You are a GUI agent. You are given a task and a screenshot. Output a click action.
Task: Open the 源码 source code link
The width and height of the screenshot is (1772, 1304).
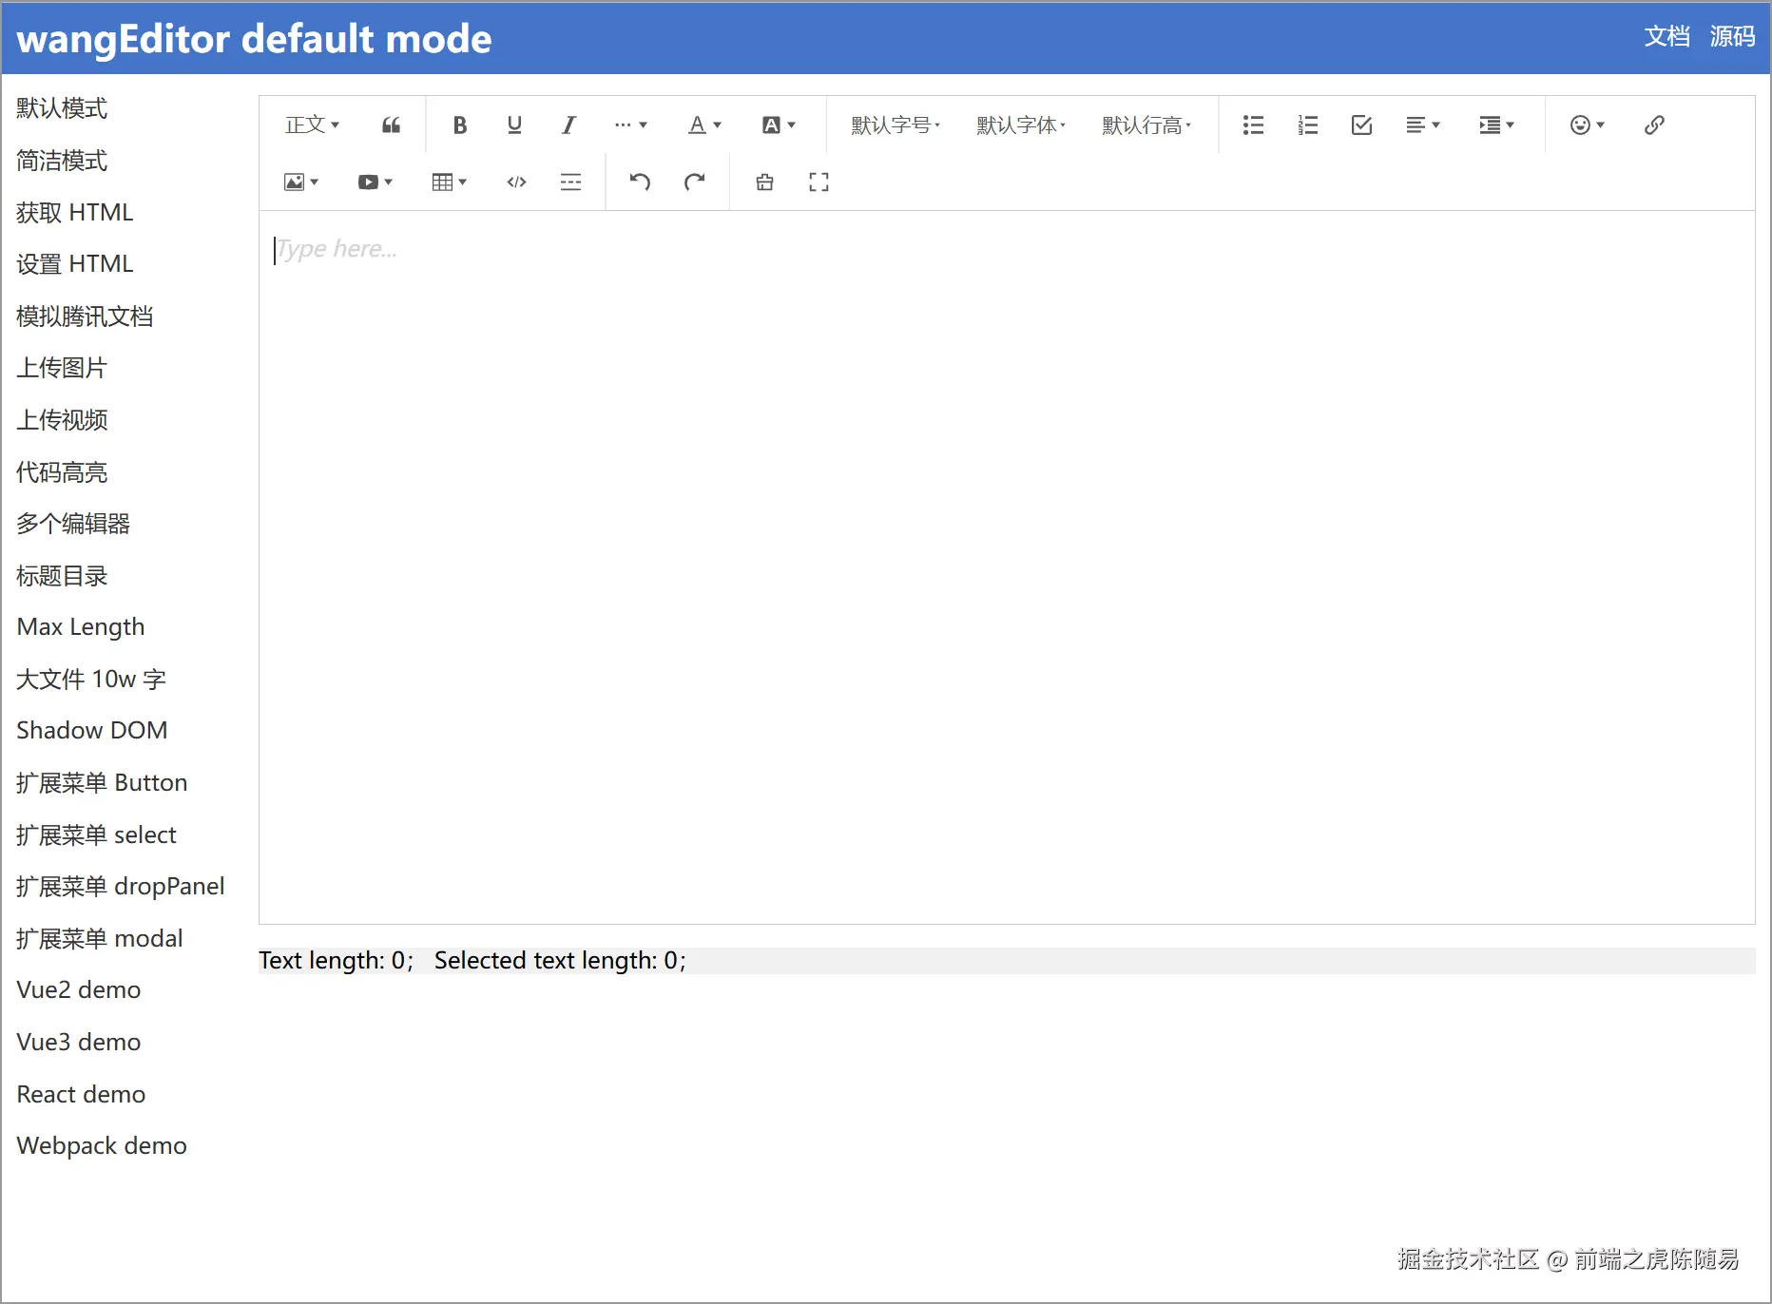point(1732,37)
